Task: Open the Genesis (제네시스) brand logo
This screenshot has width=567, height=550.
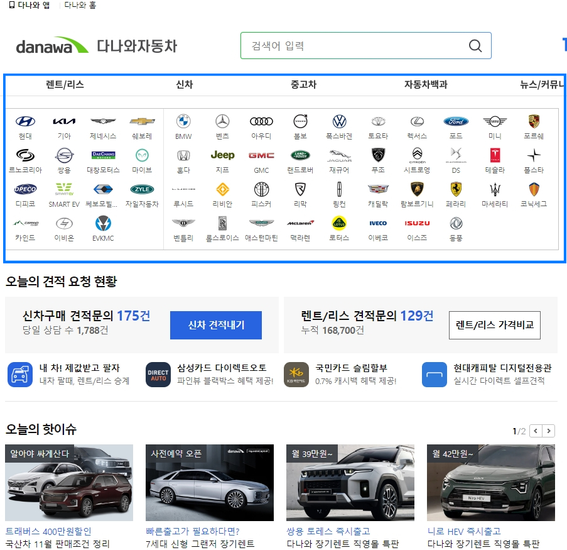Action: pos(103,122)
